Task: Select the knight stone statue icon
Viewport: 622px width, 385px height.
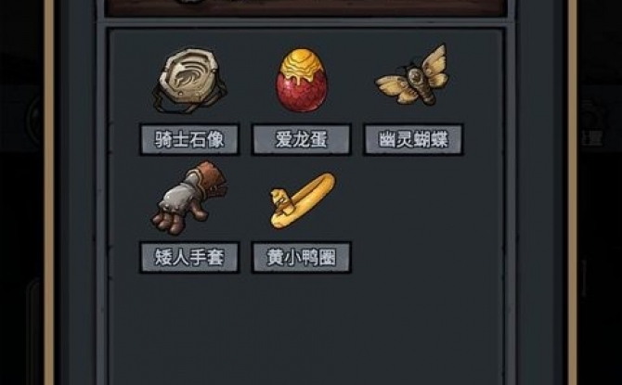Action: (x=189, y=80)
